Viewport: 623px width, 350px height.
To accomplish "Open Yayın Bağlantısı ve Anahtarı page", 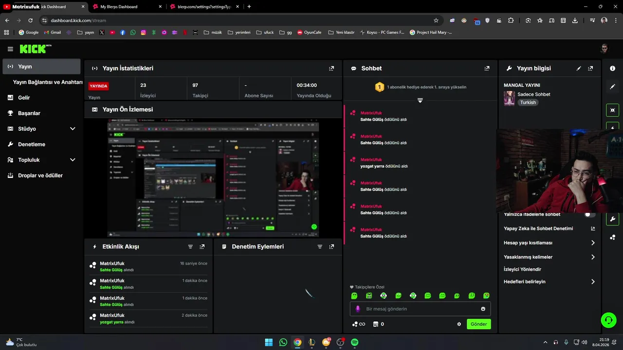I will pyautogui.click(x=48, y=82).
